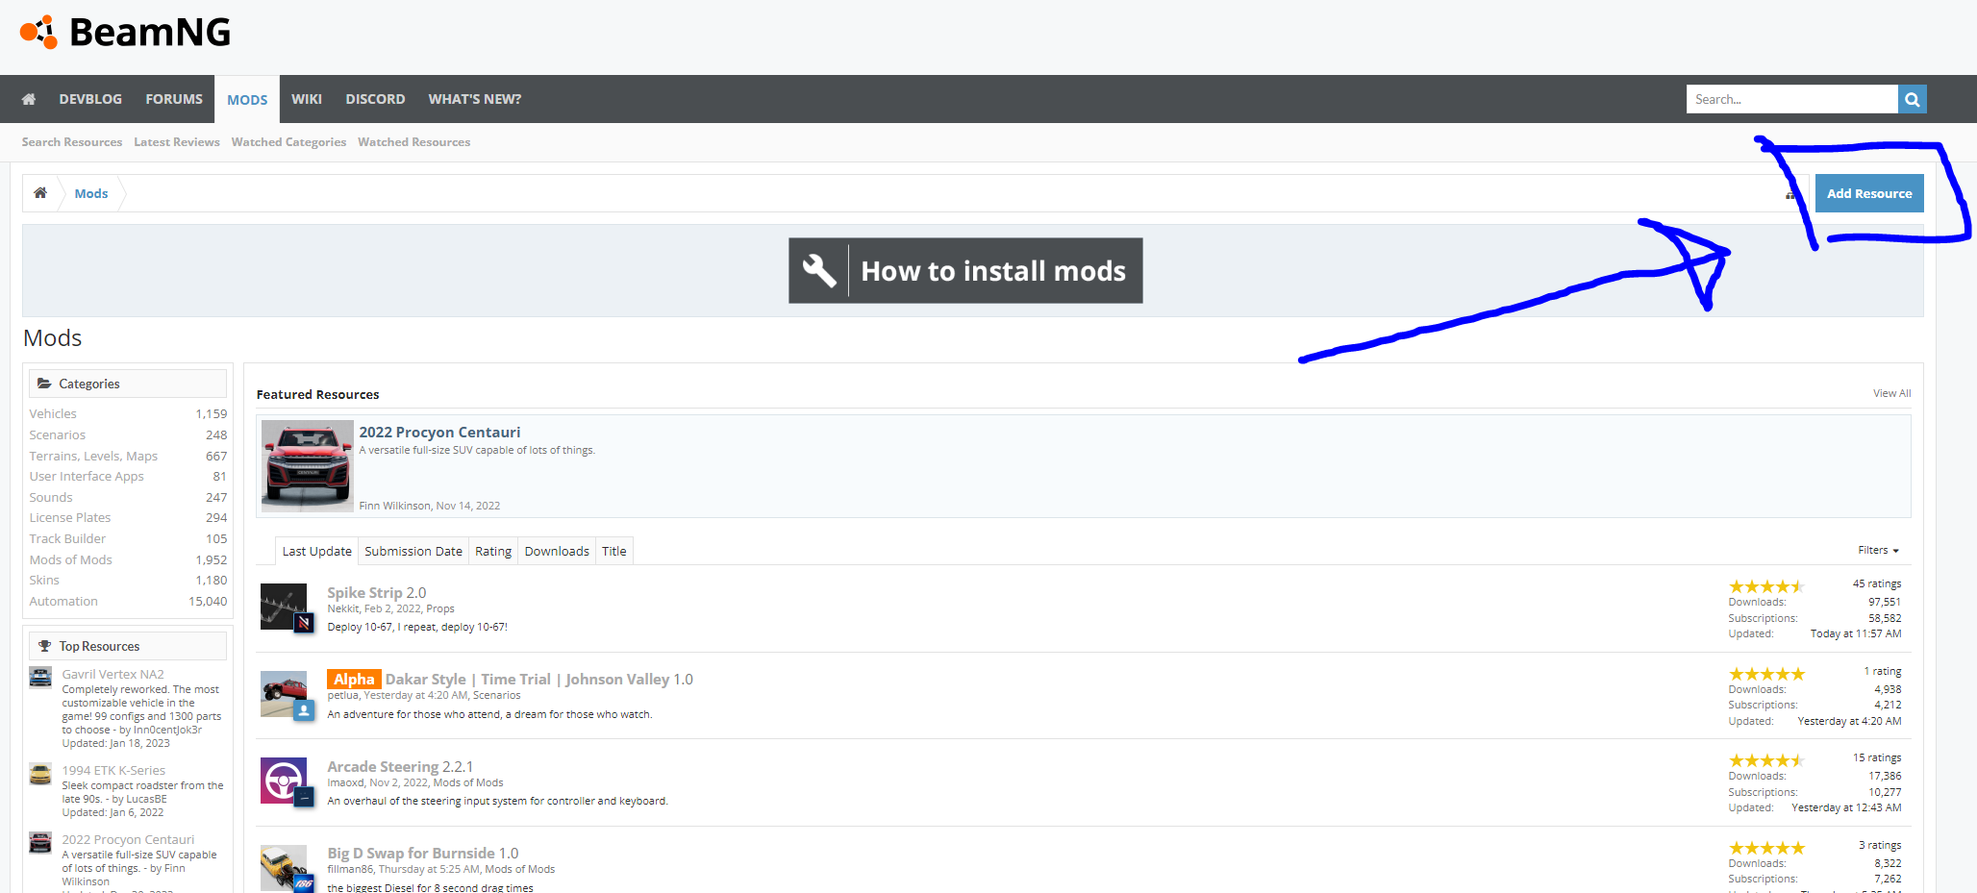Click Gavril Vertex NA2 top resource title
1977x893 pixels.
113,674
